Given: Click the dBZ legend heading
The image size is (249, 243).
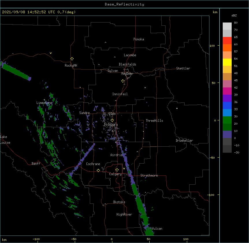Looking at the screenshot, I should pyautogui.click(x=234, y=16).
